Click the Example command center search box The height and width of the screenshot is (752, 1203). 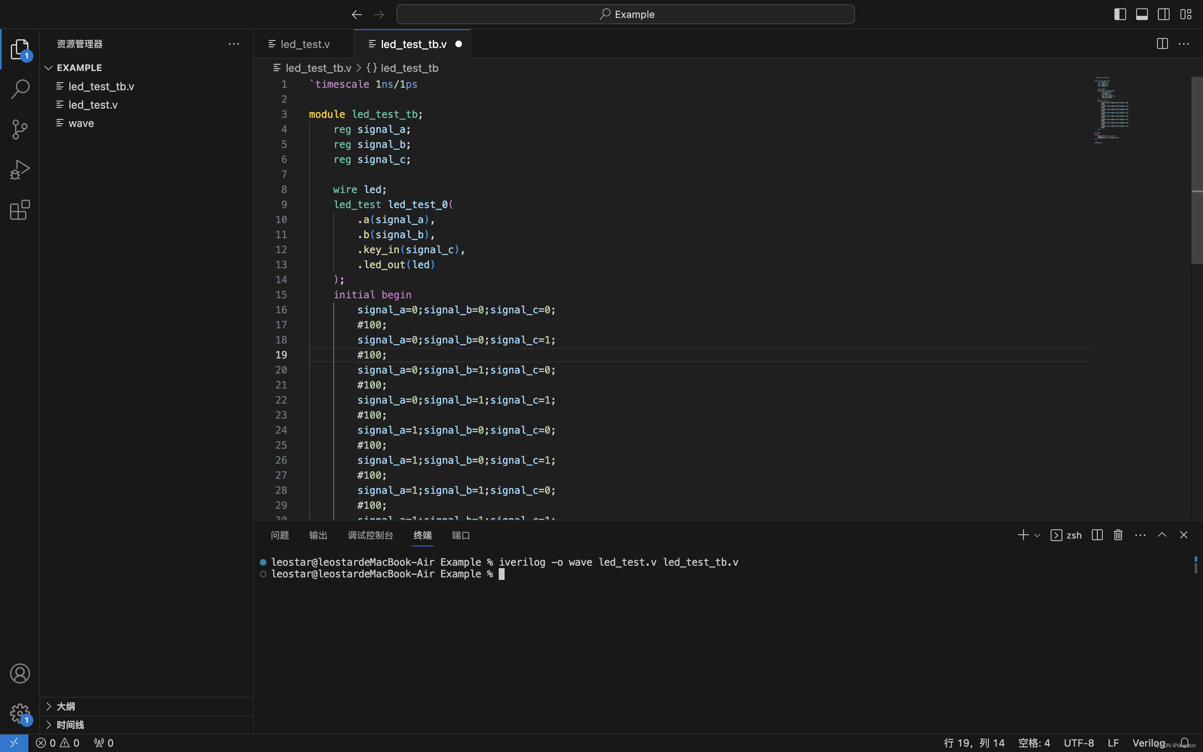click(625, 15)
